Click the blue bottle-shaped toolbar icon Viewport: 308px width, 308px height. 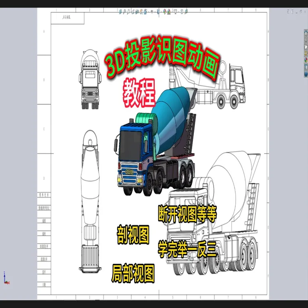click(145, 12)
